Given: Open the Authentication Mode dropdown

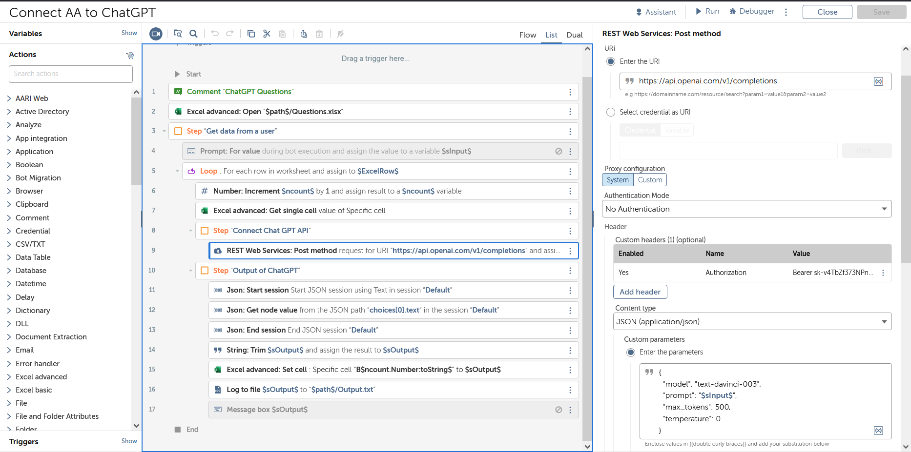Looking at the screenshot, I should click(x=746, y=209).
